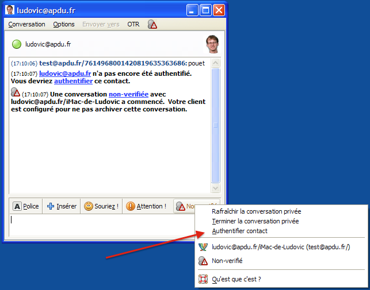Click the non-verifiée link in the chat log

pos(128,94)
